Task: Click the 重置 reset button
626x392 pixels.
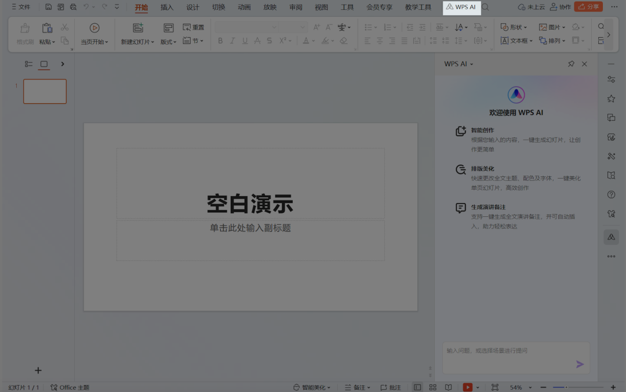Action: pos(193,27)
